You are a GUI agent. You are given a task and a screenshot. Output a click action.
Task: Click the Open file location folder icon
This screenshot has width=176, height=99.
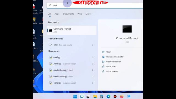pyautogui.click(x=103, y=62)
